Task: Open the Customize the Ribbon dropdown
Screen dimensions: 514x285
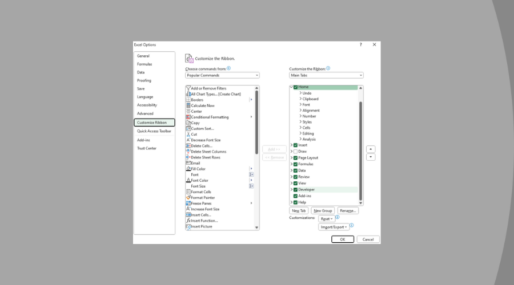Action: pos(326,75)
